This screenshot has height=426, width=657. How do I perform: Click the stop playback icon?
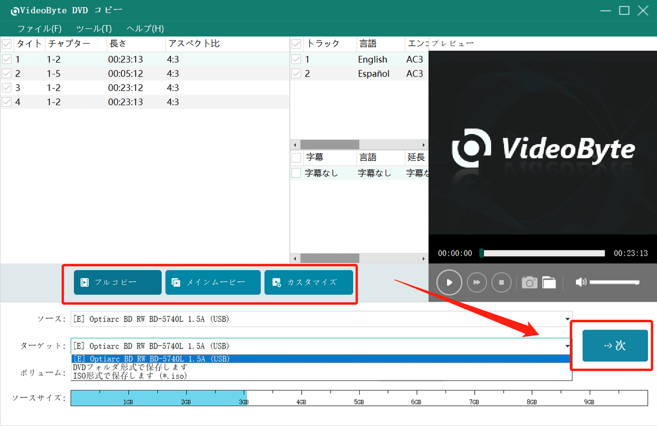(x=501, y=282)
